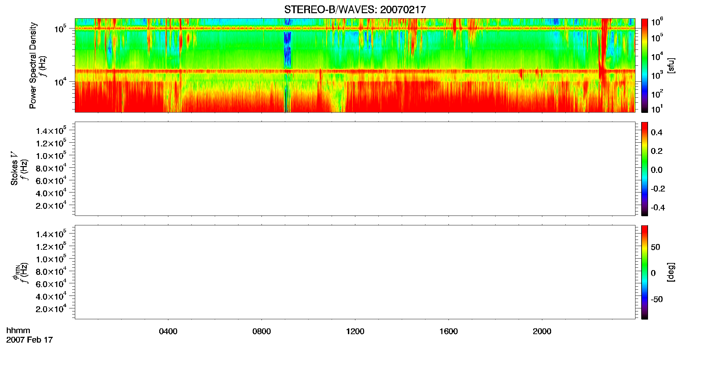Click the '0.0' tick on Stokes color bar

click(656, 170)
